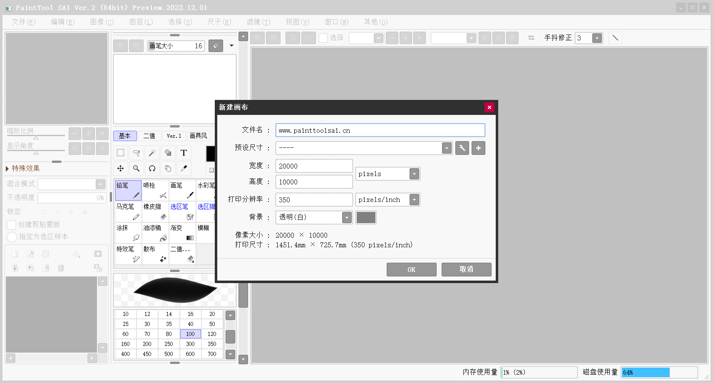Viewport: 713px width, 383px height.
Task: Choose the 涂抹 (smudge) tool
Action: click(x=128, y=233)
